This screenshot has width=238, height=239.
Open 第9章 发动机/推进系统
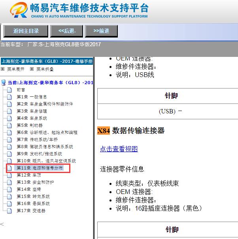click(40, 154)
